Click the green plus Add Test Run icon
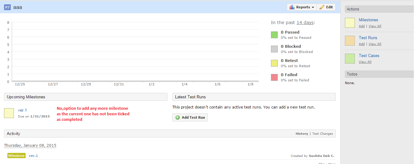The height and width of the screenshot is (164, 414). click(178, 117)
